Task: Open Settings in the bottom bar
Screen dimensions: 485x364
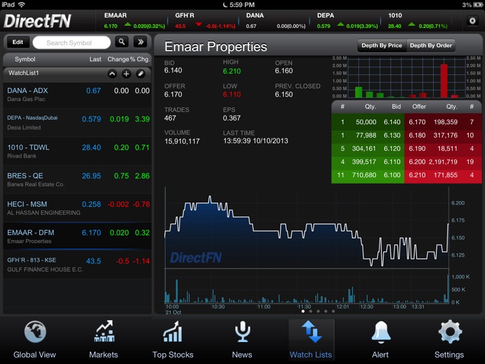Action: (449, 332)
